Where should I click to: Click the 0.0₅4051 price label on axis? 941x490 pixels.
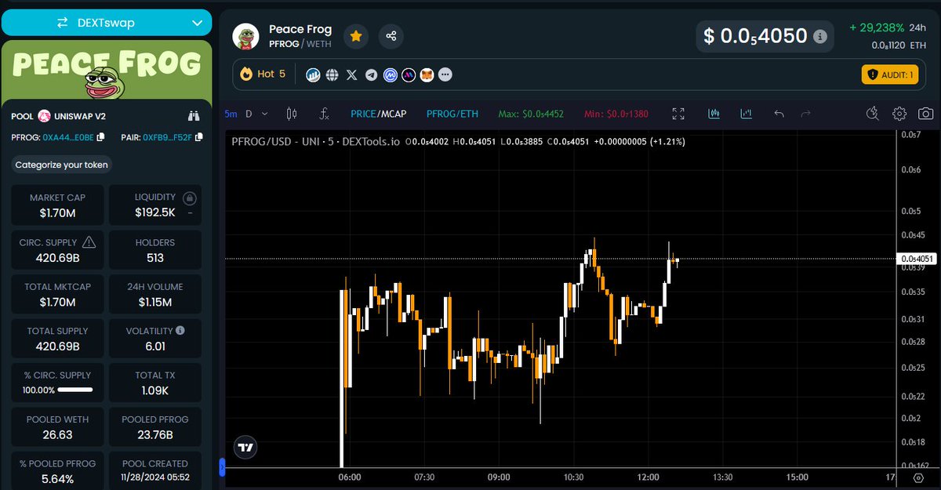coord(917,258)
